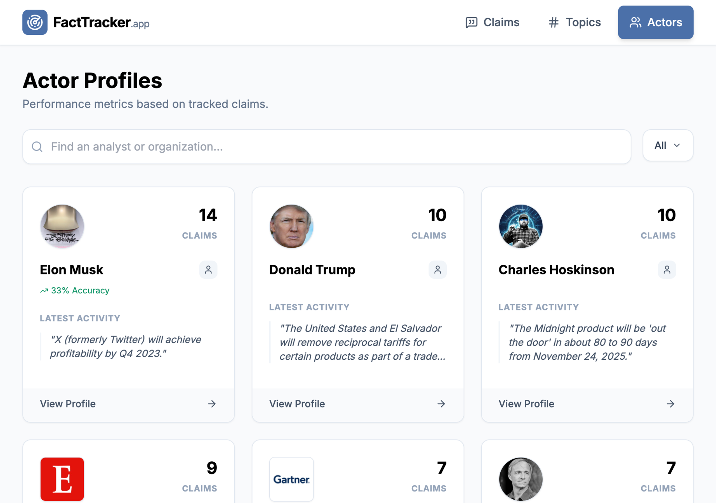Click the arrow icon beside Charles Hoskinson's View Profile

(670, 404)
